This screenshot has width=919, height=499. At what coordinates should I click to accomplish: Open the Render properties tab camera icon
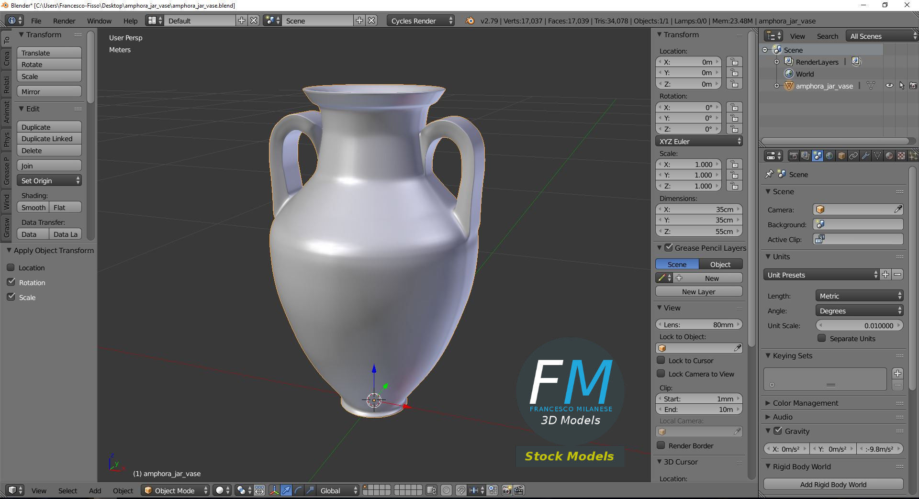794,155
